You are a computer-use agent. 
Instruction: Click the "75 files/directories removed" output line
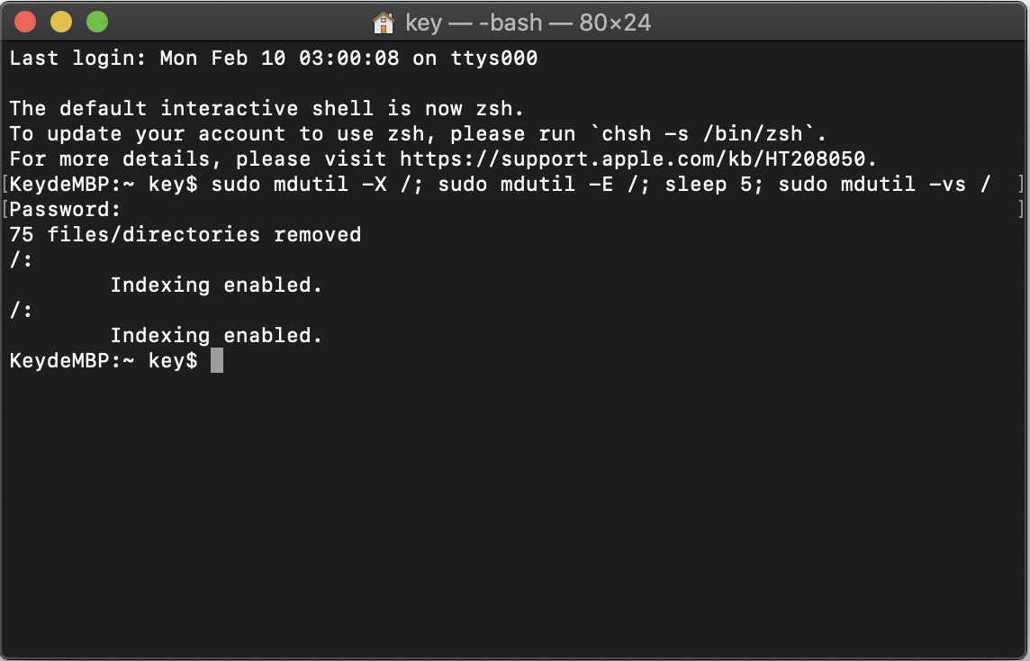click(x=185, y=235)
